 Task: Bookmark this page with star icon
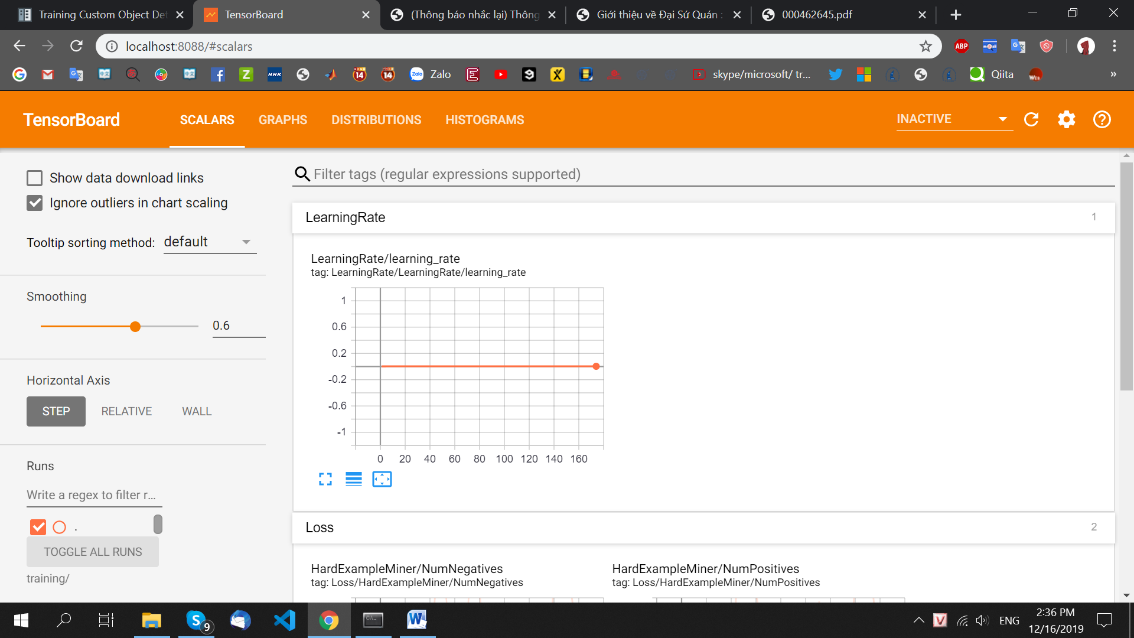[x=926, y=46]
